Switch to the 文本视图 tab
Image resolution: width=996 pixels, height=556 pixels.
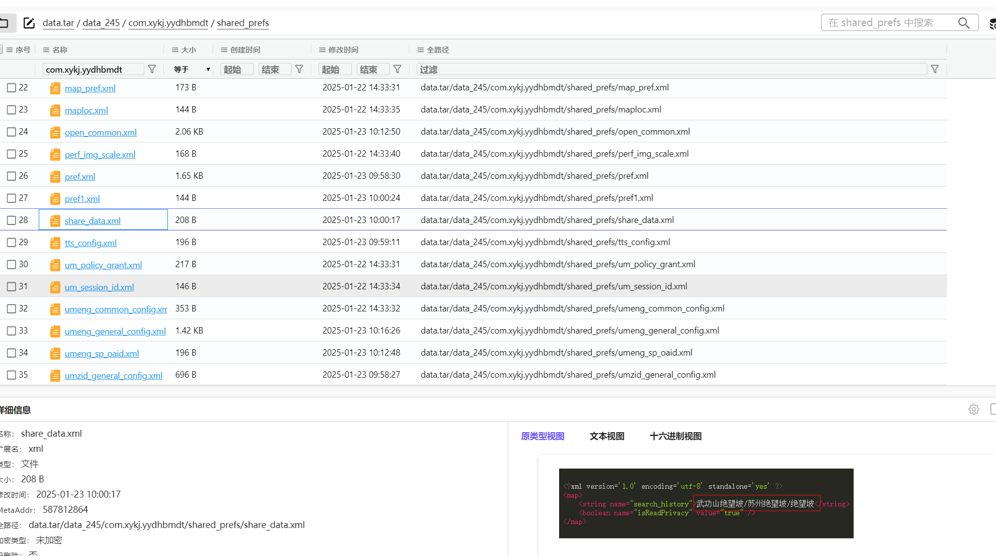[607, 436]
